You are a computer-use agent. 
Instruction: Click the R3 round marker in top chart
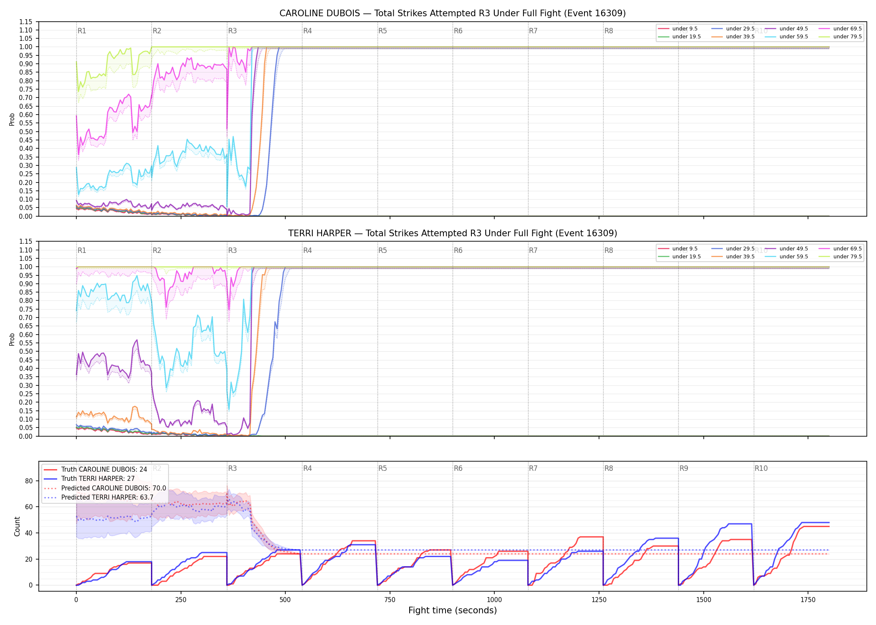point(232,31)
